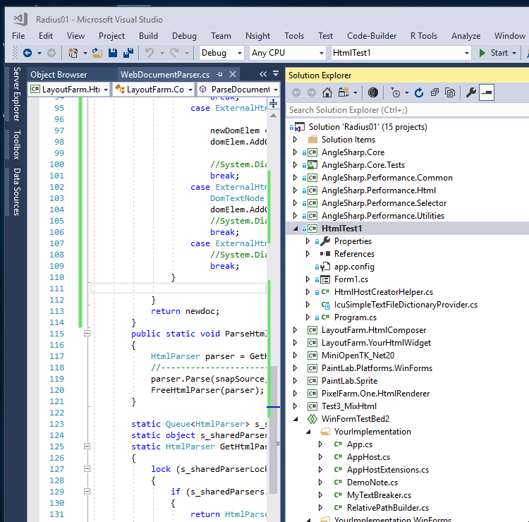
Task: Click the Undo toolbar icon
Action: point(150,53)
